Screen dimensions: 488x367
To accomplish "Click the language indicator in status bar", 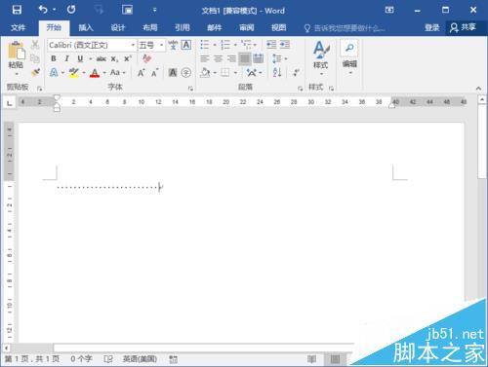I will 140,359.
